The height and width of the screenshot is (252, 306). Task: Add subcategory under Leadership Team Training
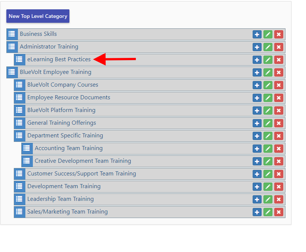click(257, 199)
